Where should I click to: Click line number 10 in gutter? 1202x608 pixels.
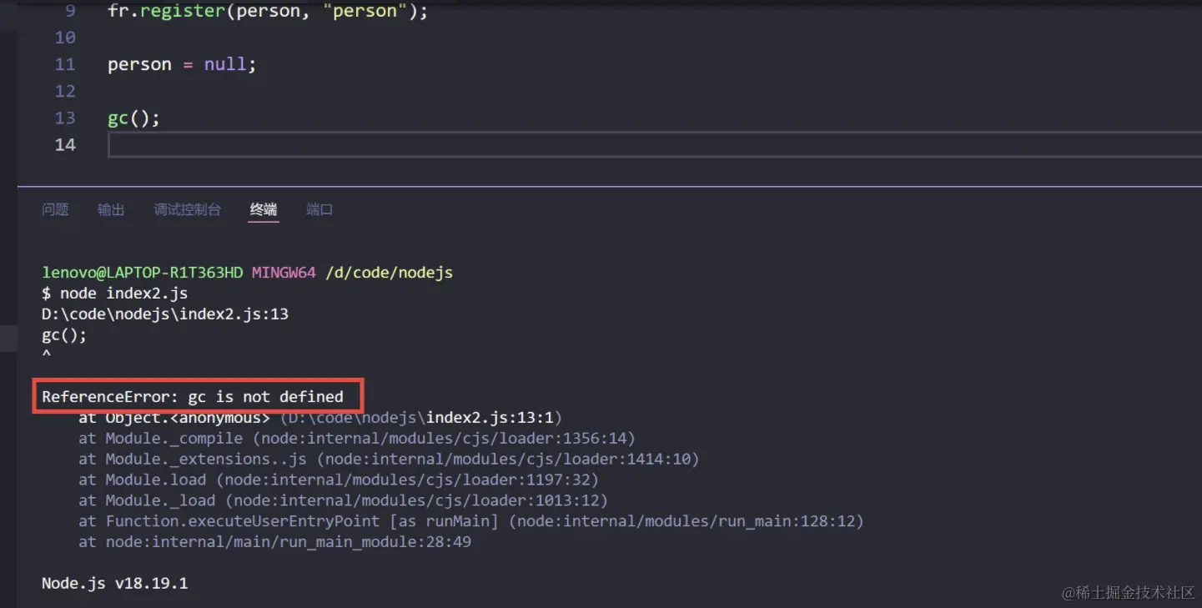[65, 38]
